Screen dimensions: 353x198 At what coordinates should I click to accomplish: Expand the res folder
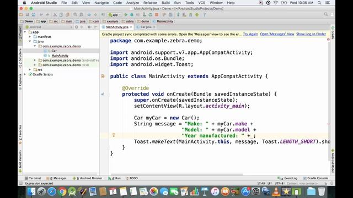(x=30, y=70)
